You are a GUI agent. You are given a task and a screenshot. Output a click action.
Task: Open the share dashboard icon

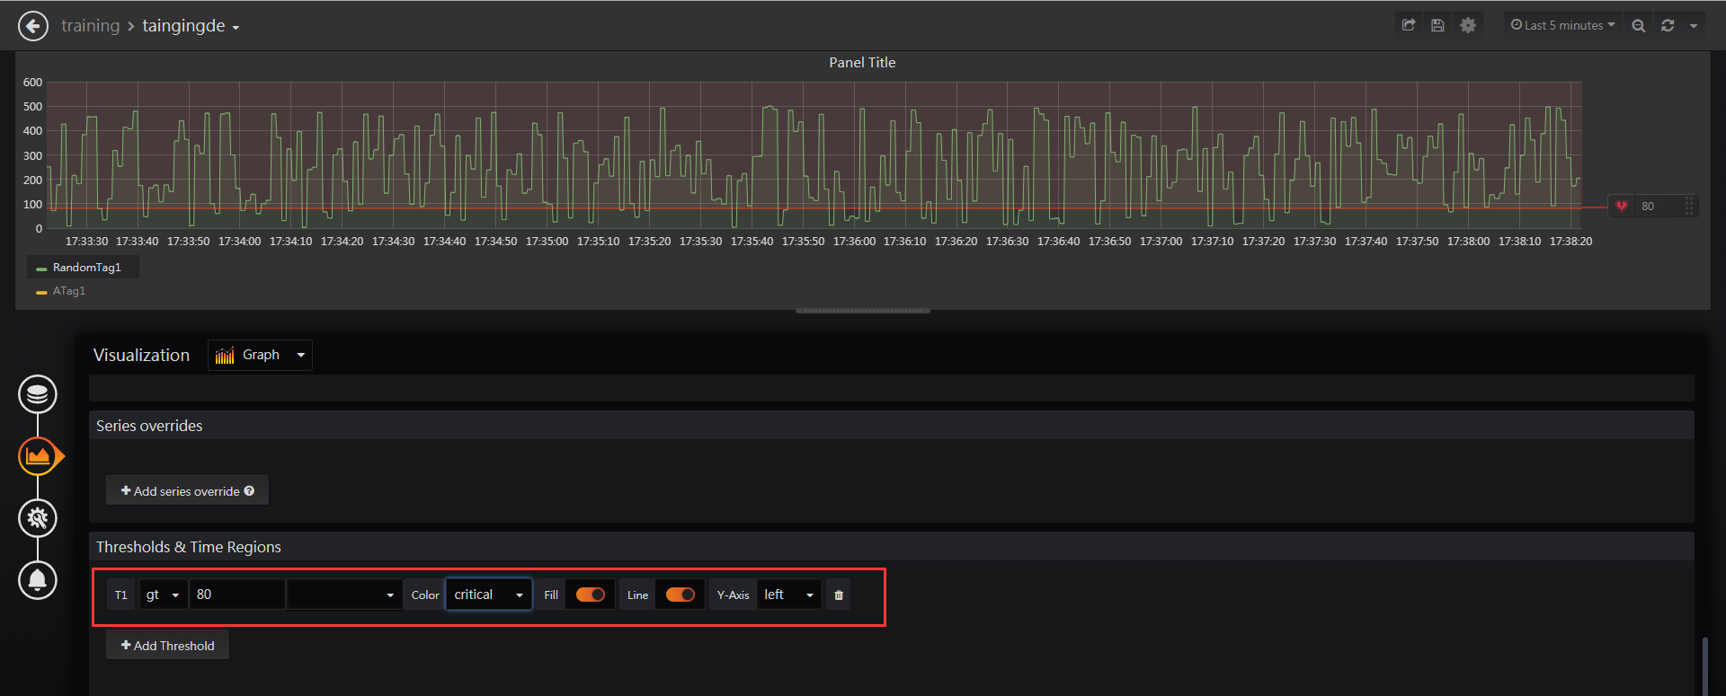pos(1409,25)
